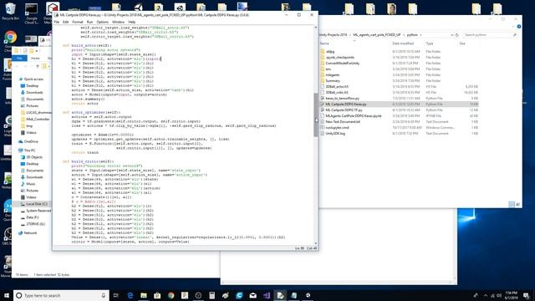Click the Google Cloud SDK shell desktop icon
The height and width of the screenshot is (301, 535).
31,13
